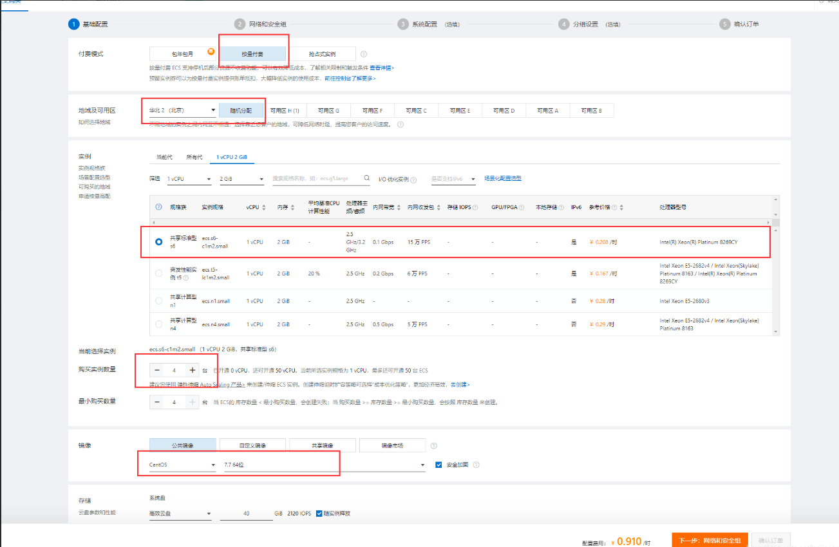The width and height of the screenshot is (839, 547).
Task: Click the help icon beside 抢占式实例
Action: coord(364,54)
